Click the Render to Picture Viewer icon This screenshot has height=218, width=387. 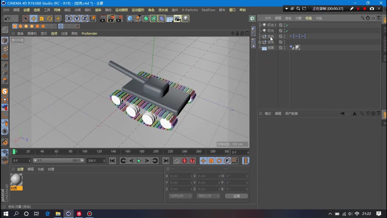111,19
